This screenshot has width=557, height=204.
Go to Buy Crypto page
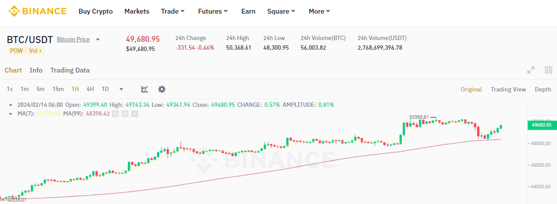click(x=96, y=11)
